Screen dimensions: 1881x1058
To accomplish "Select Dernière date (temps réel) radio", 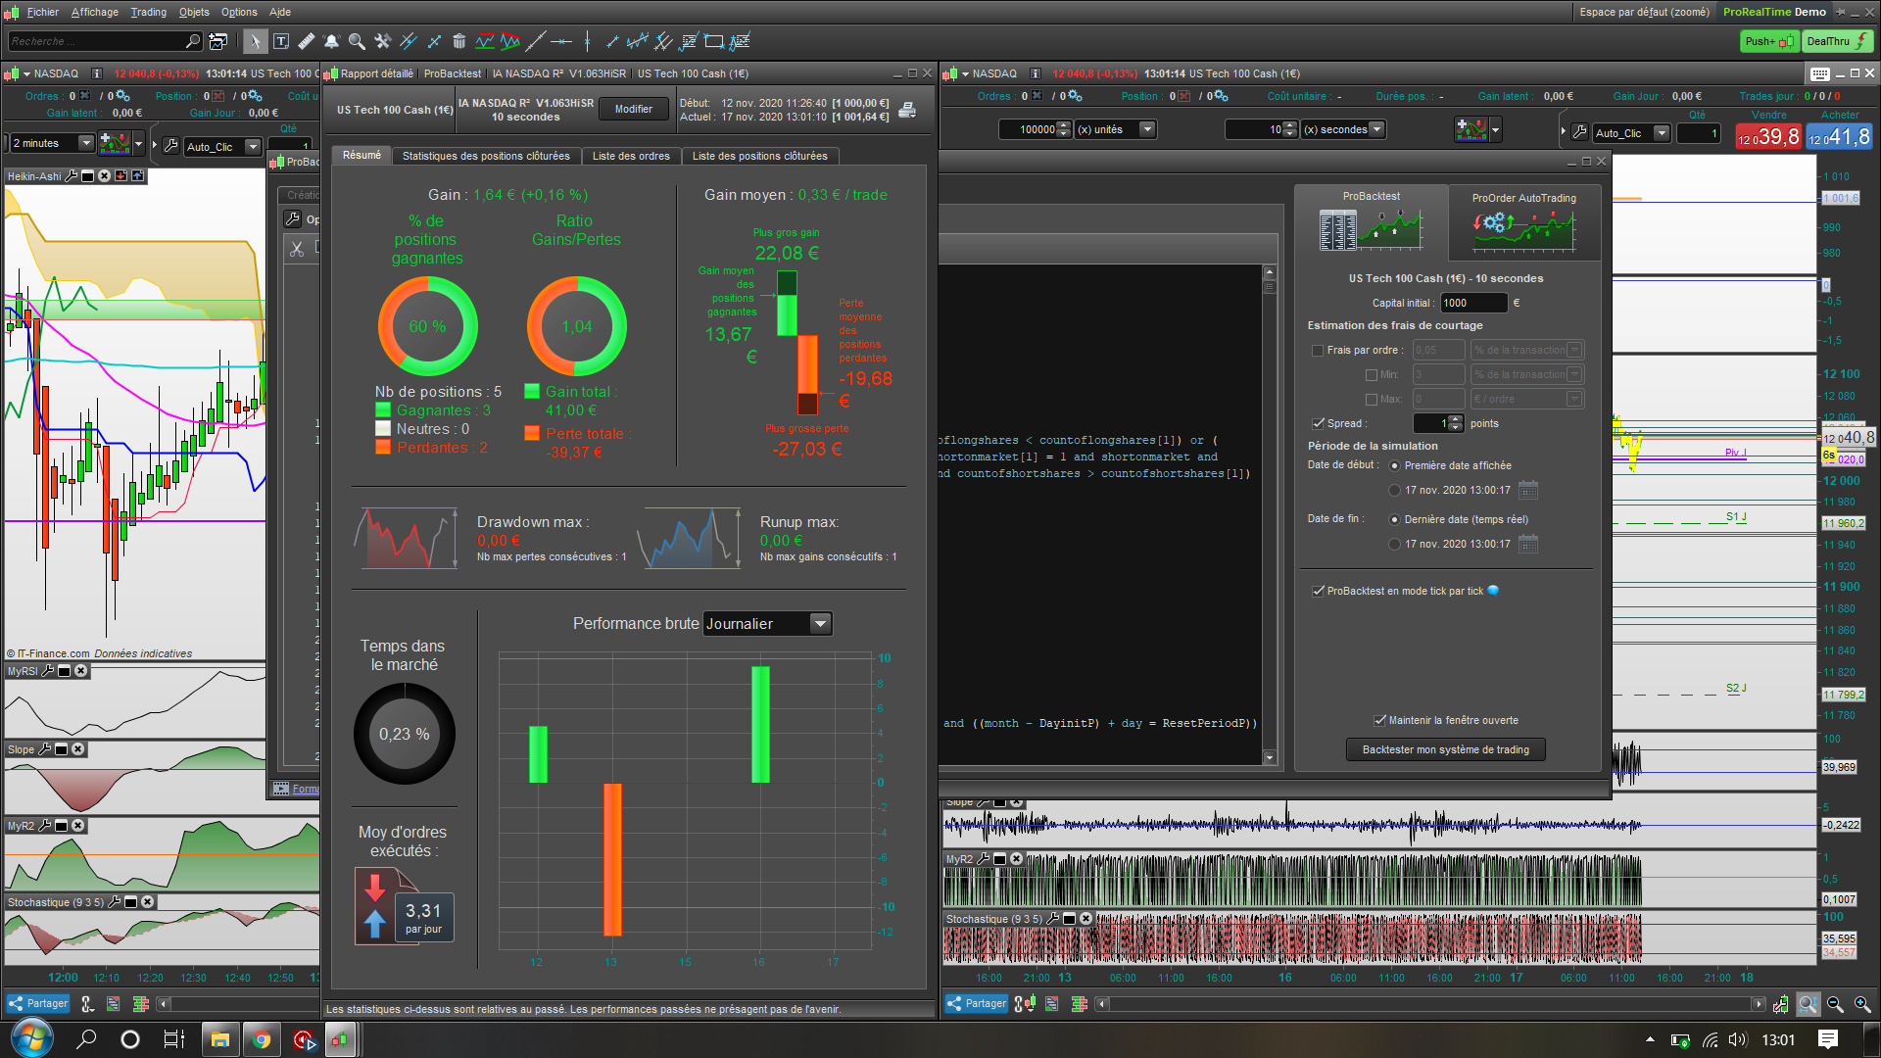I will click(x=1394, y=520).
